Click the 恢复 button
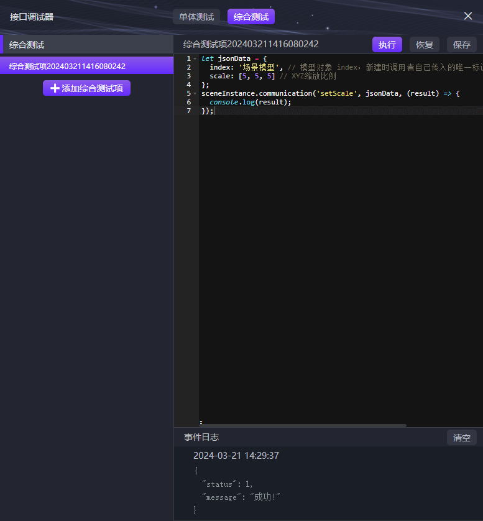 point(424,45)
